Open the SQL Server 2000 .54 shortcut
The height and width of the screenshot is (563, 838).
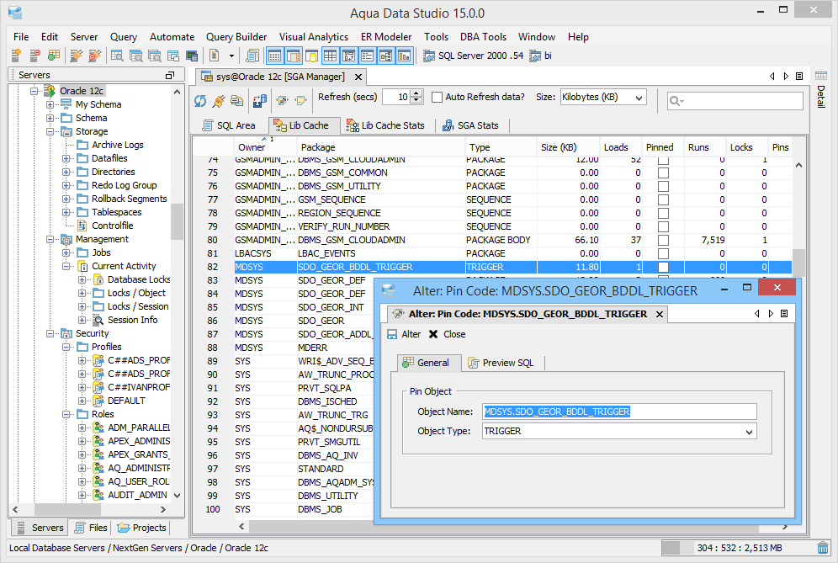pos(473,56)
